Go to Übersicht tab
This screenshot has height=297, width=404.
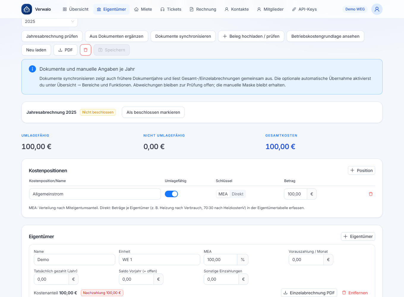[76, 9]
